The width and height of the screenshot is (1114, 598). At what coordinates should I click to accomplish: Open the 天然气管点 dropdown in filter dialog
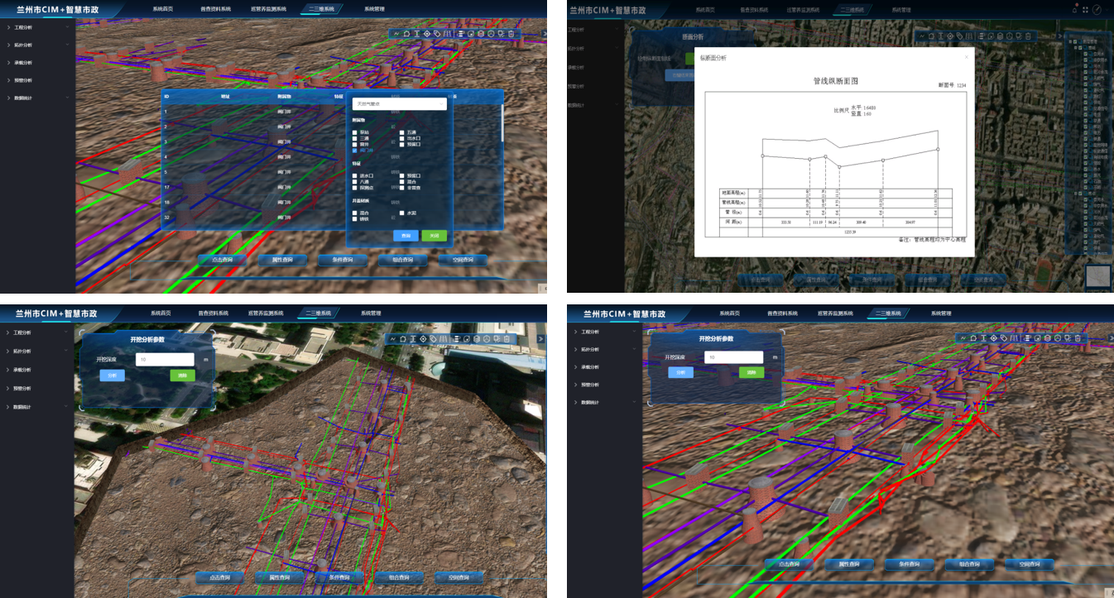[400, 104]
